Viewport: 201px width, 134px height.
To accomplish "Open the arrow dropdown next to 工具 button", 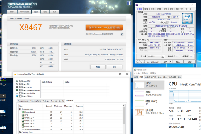I will [171, 62].
